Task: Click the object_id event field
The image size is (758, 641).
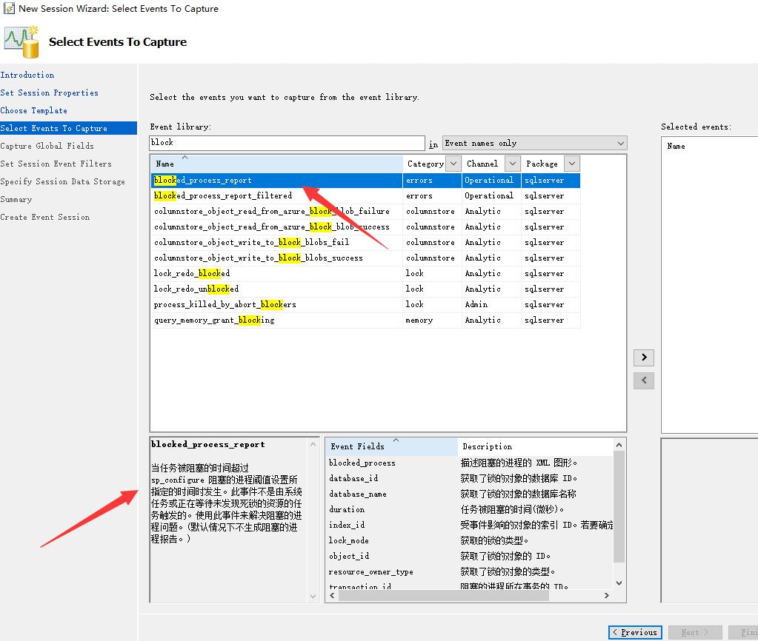Action: (348, 556)
